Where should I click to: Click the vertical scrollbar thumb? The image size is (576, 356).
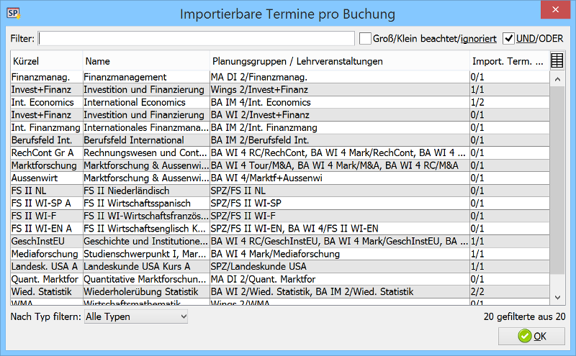(557, 181)
